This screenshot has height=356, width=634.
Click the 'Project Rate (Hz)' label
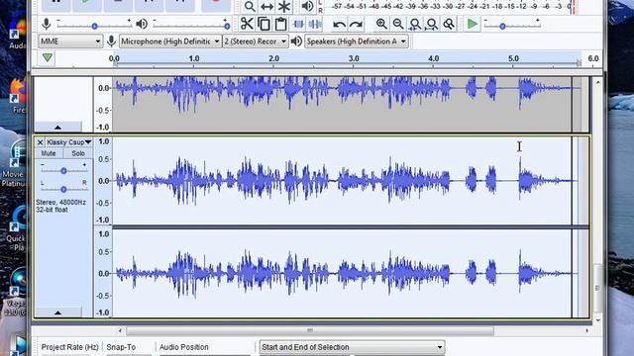click(70, 347)
